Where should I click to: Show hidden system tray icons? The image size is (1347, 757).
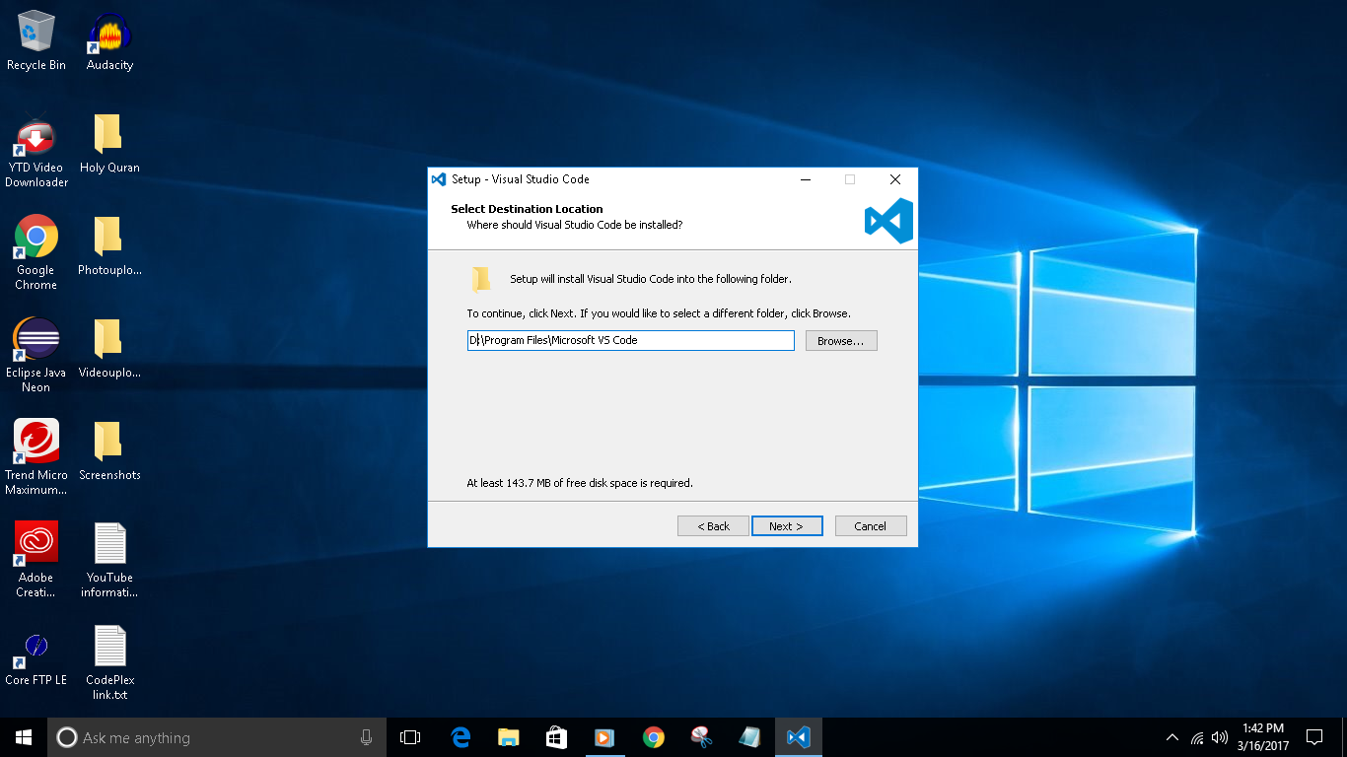pos(1172,737)
